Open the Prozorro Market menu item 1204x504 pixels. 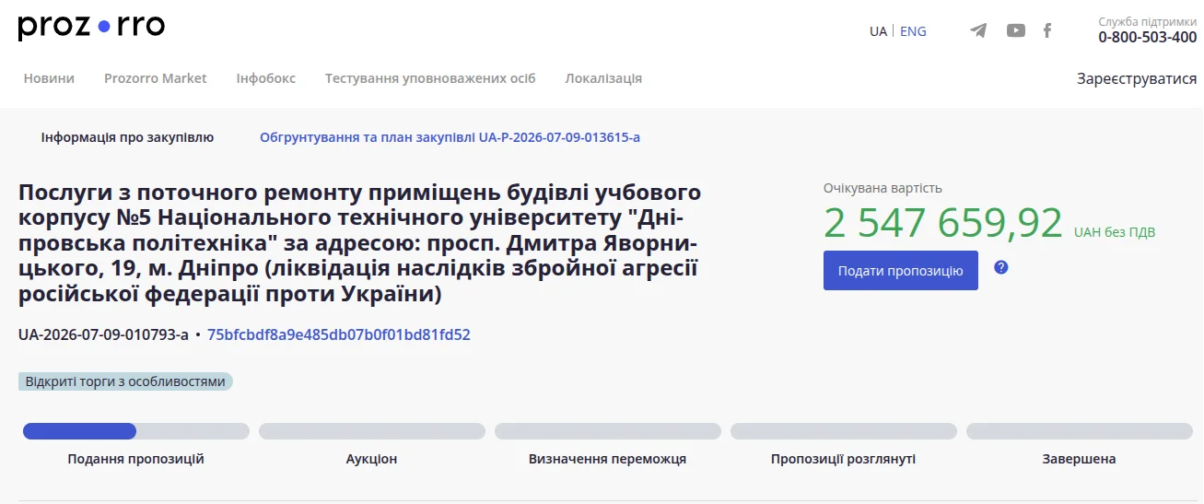(x=156, y=78)
